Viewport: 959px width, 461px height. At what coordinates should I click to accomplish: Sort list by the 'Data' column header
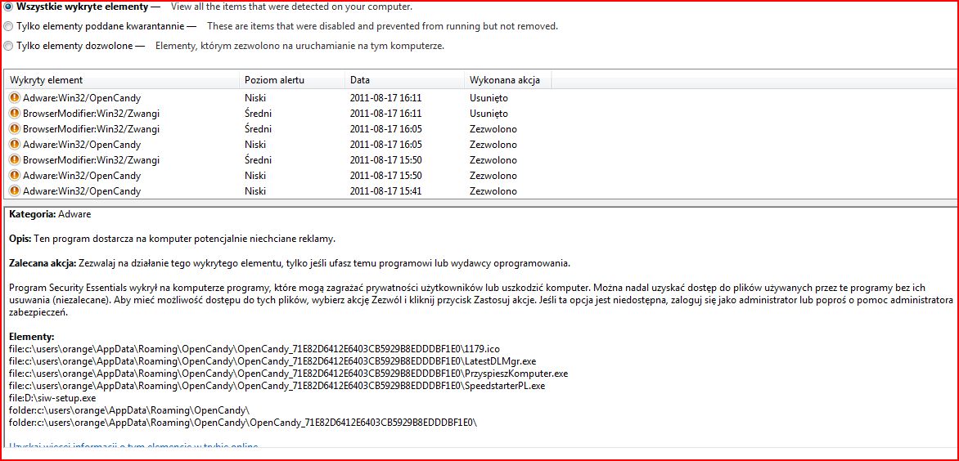coord(404,80)
